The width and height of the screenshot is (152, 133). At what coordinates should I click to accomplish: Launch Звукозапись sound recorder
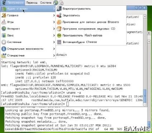(x=91, y=15)
